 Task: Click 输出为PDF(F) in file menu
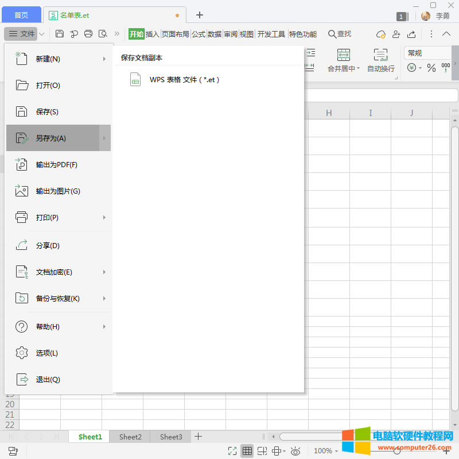click(x=57, y=165)
